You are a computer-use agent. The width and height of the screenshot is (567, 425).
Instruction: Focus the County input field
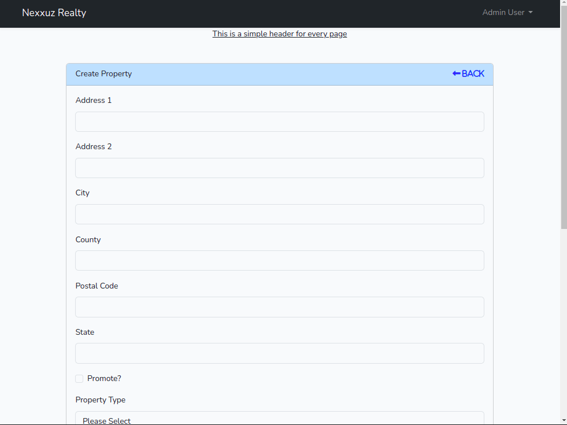click(x=279, y=261)
